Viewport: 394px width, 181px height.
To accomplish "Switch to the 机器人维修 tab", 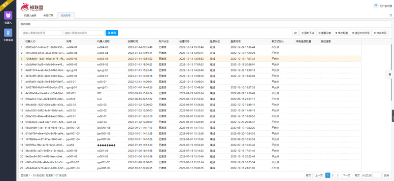I will pyautogui.click(x=30, y=15).
